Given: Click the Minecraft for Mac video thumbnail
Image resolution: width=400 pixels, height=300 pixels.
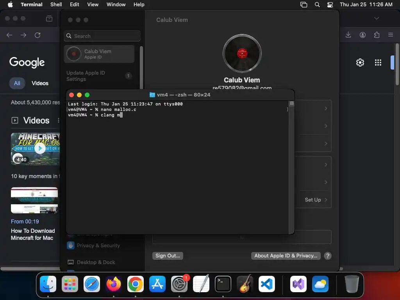Looking at the screenshot, I should [x=35, y=148].
